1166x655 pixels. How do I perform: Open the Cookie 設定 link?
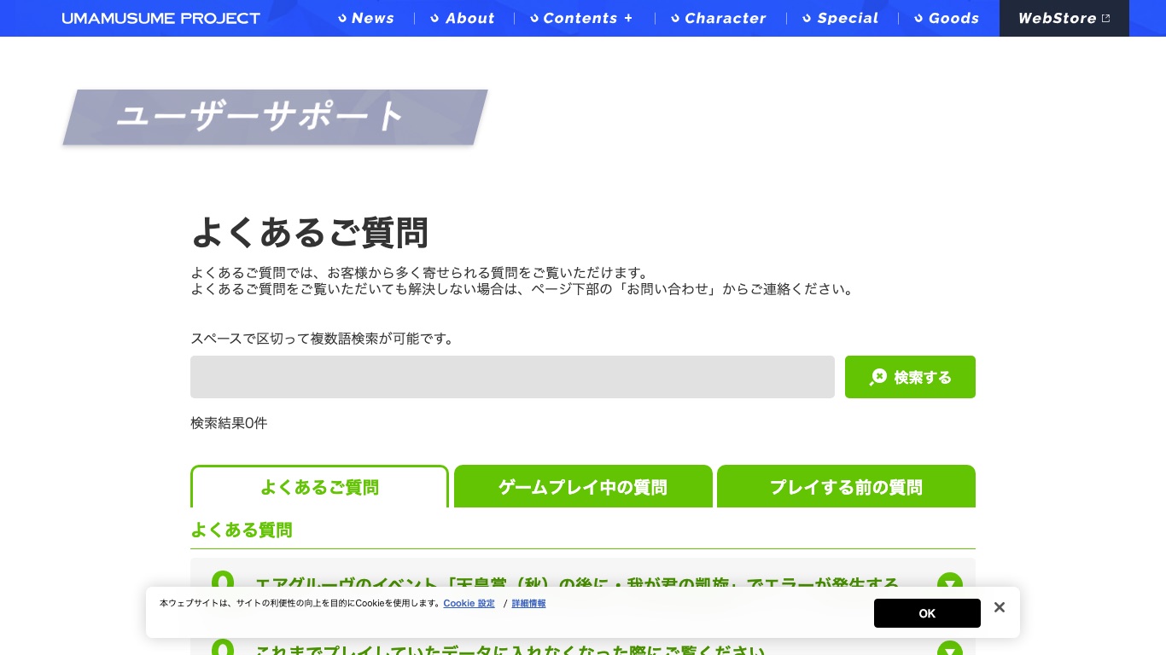pos(469,604)
